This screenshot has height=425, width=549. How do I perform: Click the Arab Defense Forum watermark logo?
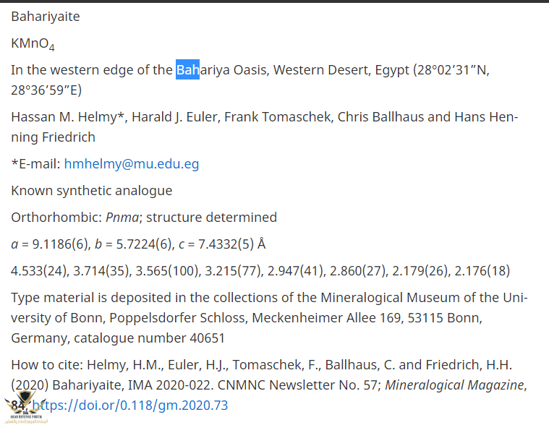25,408
